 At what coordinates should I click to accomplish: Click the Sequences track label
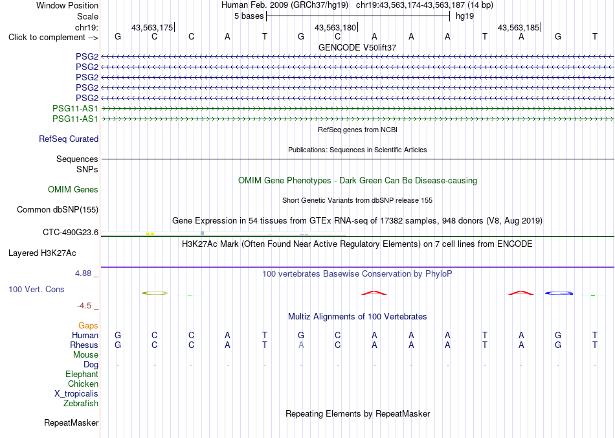(77, 159)
